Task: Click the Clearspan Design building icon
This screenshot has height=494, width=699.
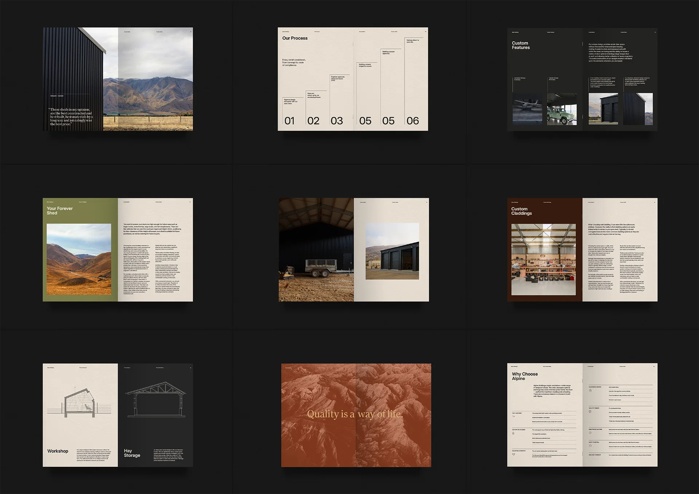Action: click(590, 390)
